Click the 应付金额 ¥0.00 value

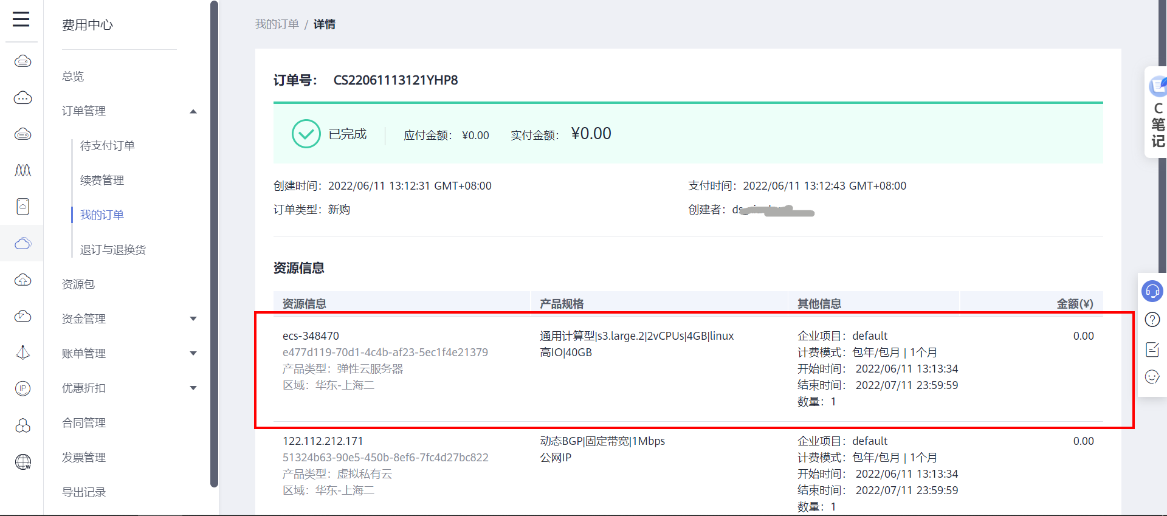click(x=475, y=136)
